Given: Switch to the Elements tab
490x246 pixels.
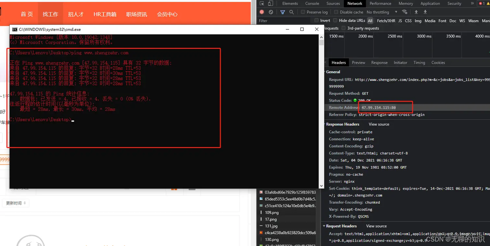Looking at the screenshot, I should click(290, 4).
